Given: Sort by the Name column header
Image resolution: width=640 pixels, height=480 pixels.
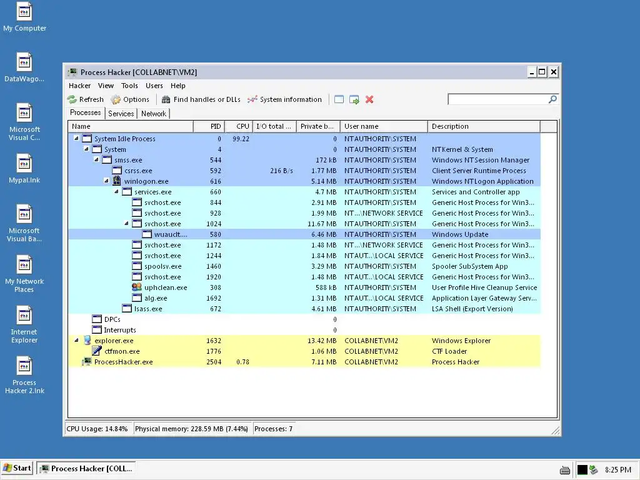Looking at the screenshot, I should [131, 126].
